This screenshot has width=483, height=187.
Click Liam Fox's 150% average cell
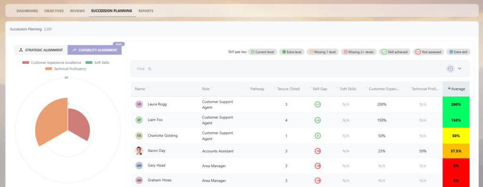pos(456,120)
